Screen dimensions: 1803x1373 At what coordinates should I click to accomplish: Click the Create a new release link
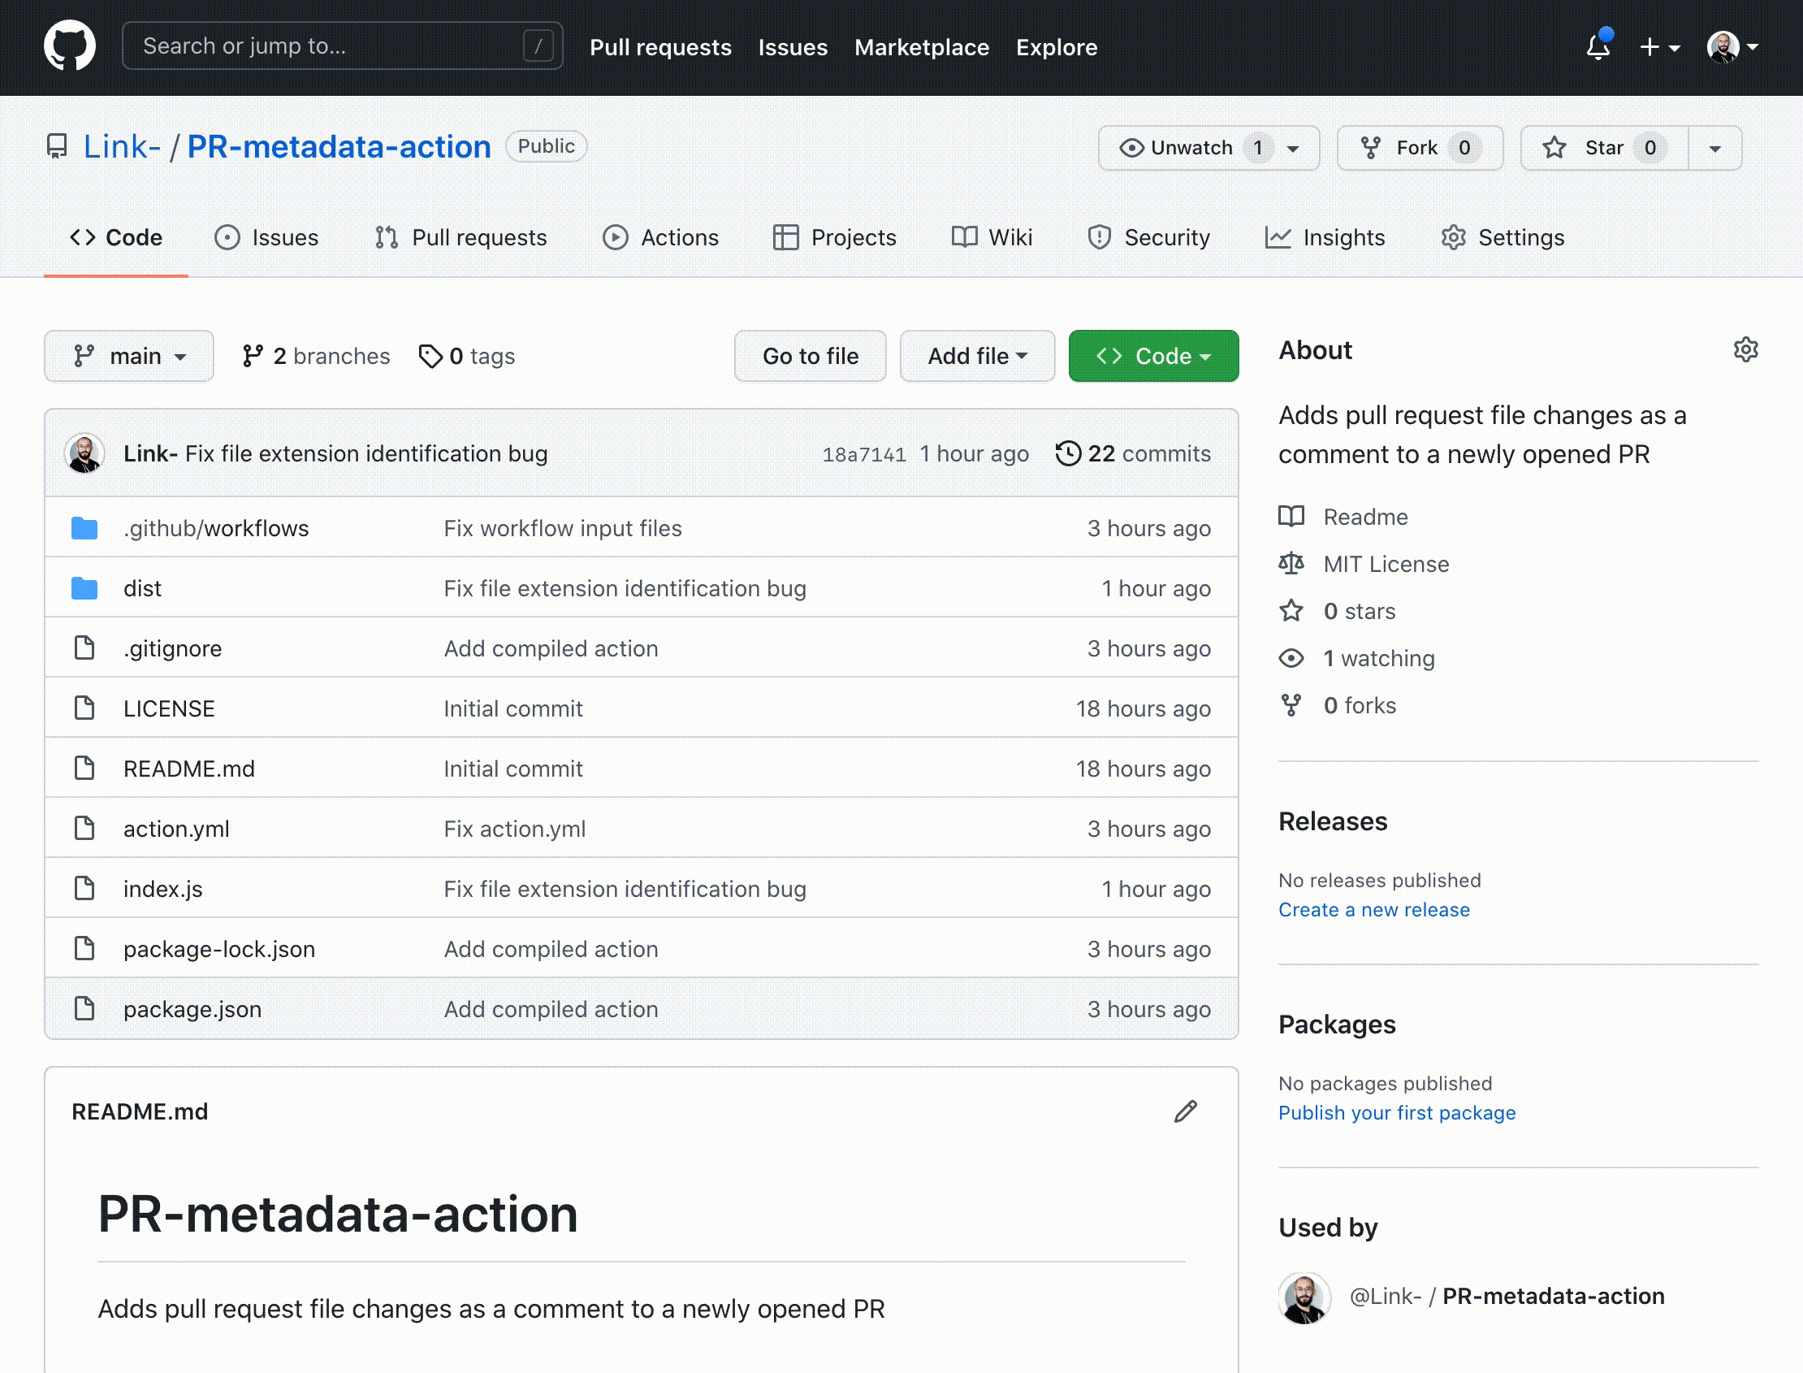[x=1374, y=909]
